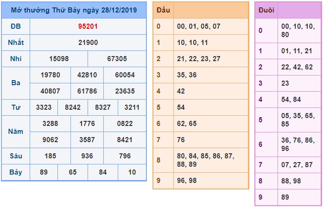
Task: Select the Năm prize label
Action: (x=16, y=132)
